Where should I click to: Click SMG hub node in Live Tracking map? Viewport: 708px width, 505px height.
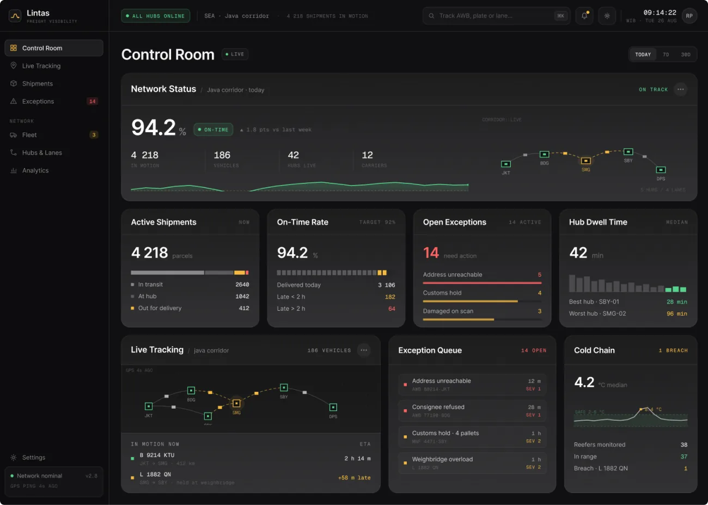pyautogui.click(x=236, y=403)
